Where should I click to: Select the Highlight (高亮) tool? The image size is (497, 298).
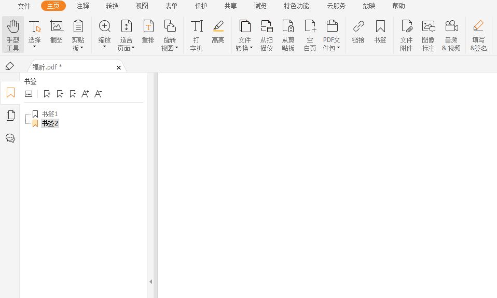[218, 32]
